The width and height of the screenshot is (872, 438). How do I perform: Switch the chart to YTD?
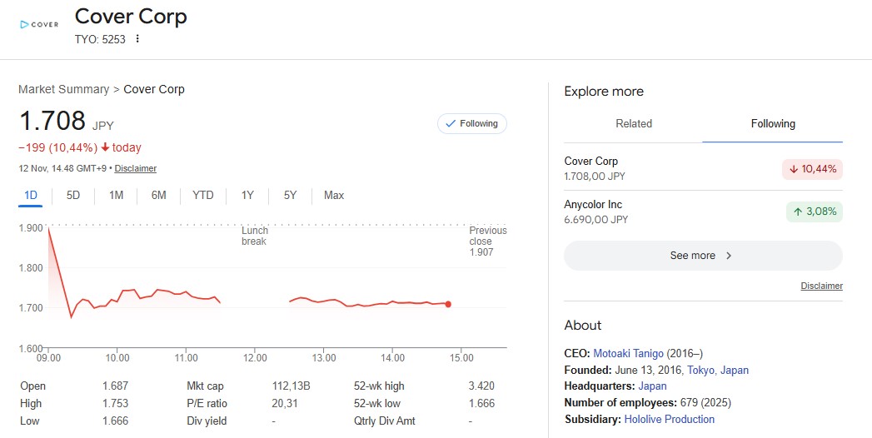203,196
